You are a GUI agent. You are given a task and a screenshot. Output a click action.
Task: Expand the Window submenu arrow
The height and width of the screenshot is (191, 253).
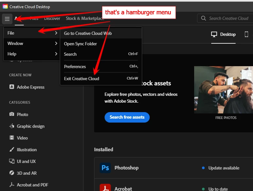(56, 43)
